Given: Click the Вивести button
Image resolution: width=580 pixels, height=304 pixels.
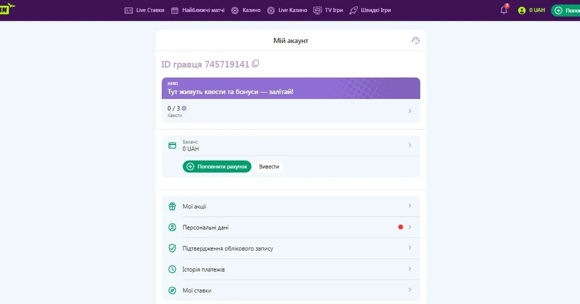Looking at the screenshot, I should 269,166.
